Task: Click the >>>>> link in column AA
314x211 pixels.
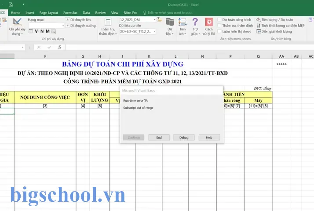Action: tap(281, 64)
